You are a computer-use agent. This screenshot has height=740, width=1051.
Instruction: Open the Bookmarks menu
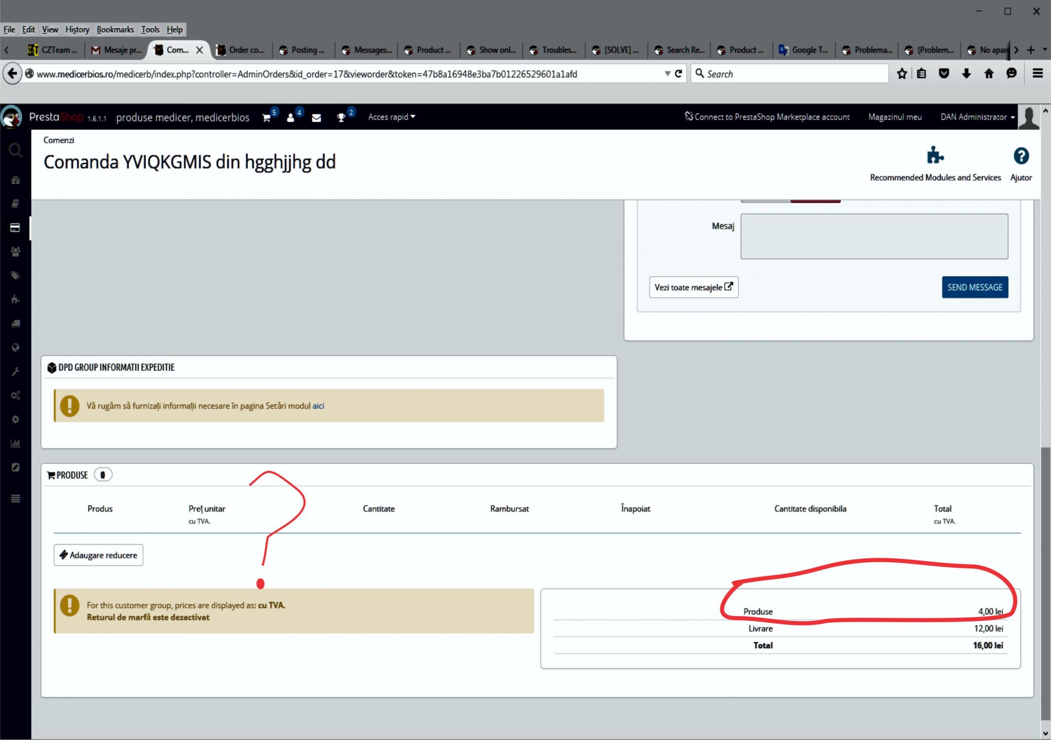[x=115, y=30]
